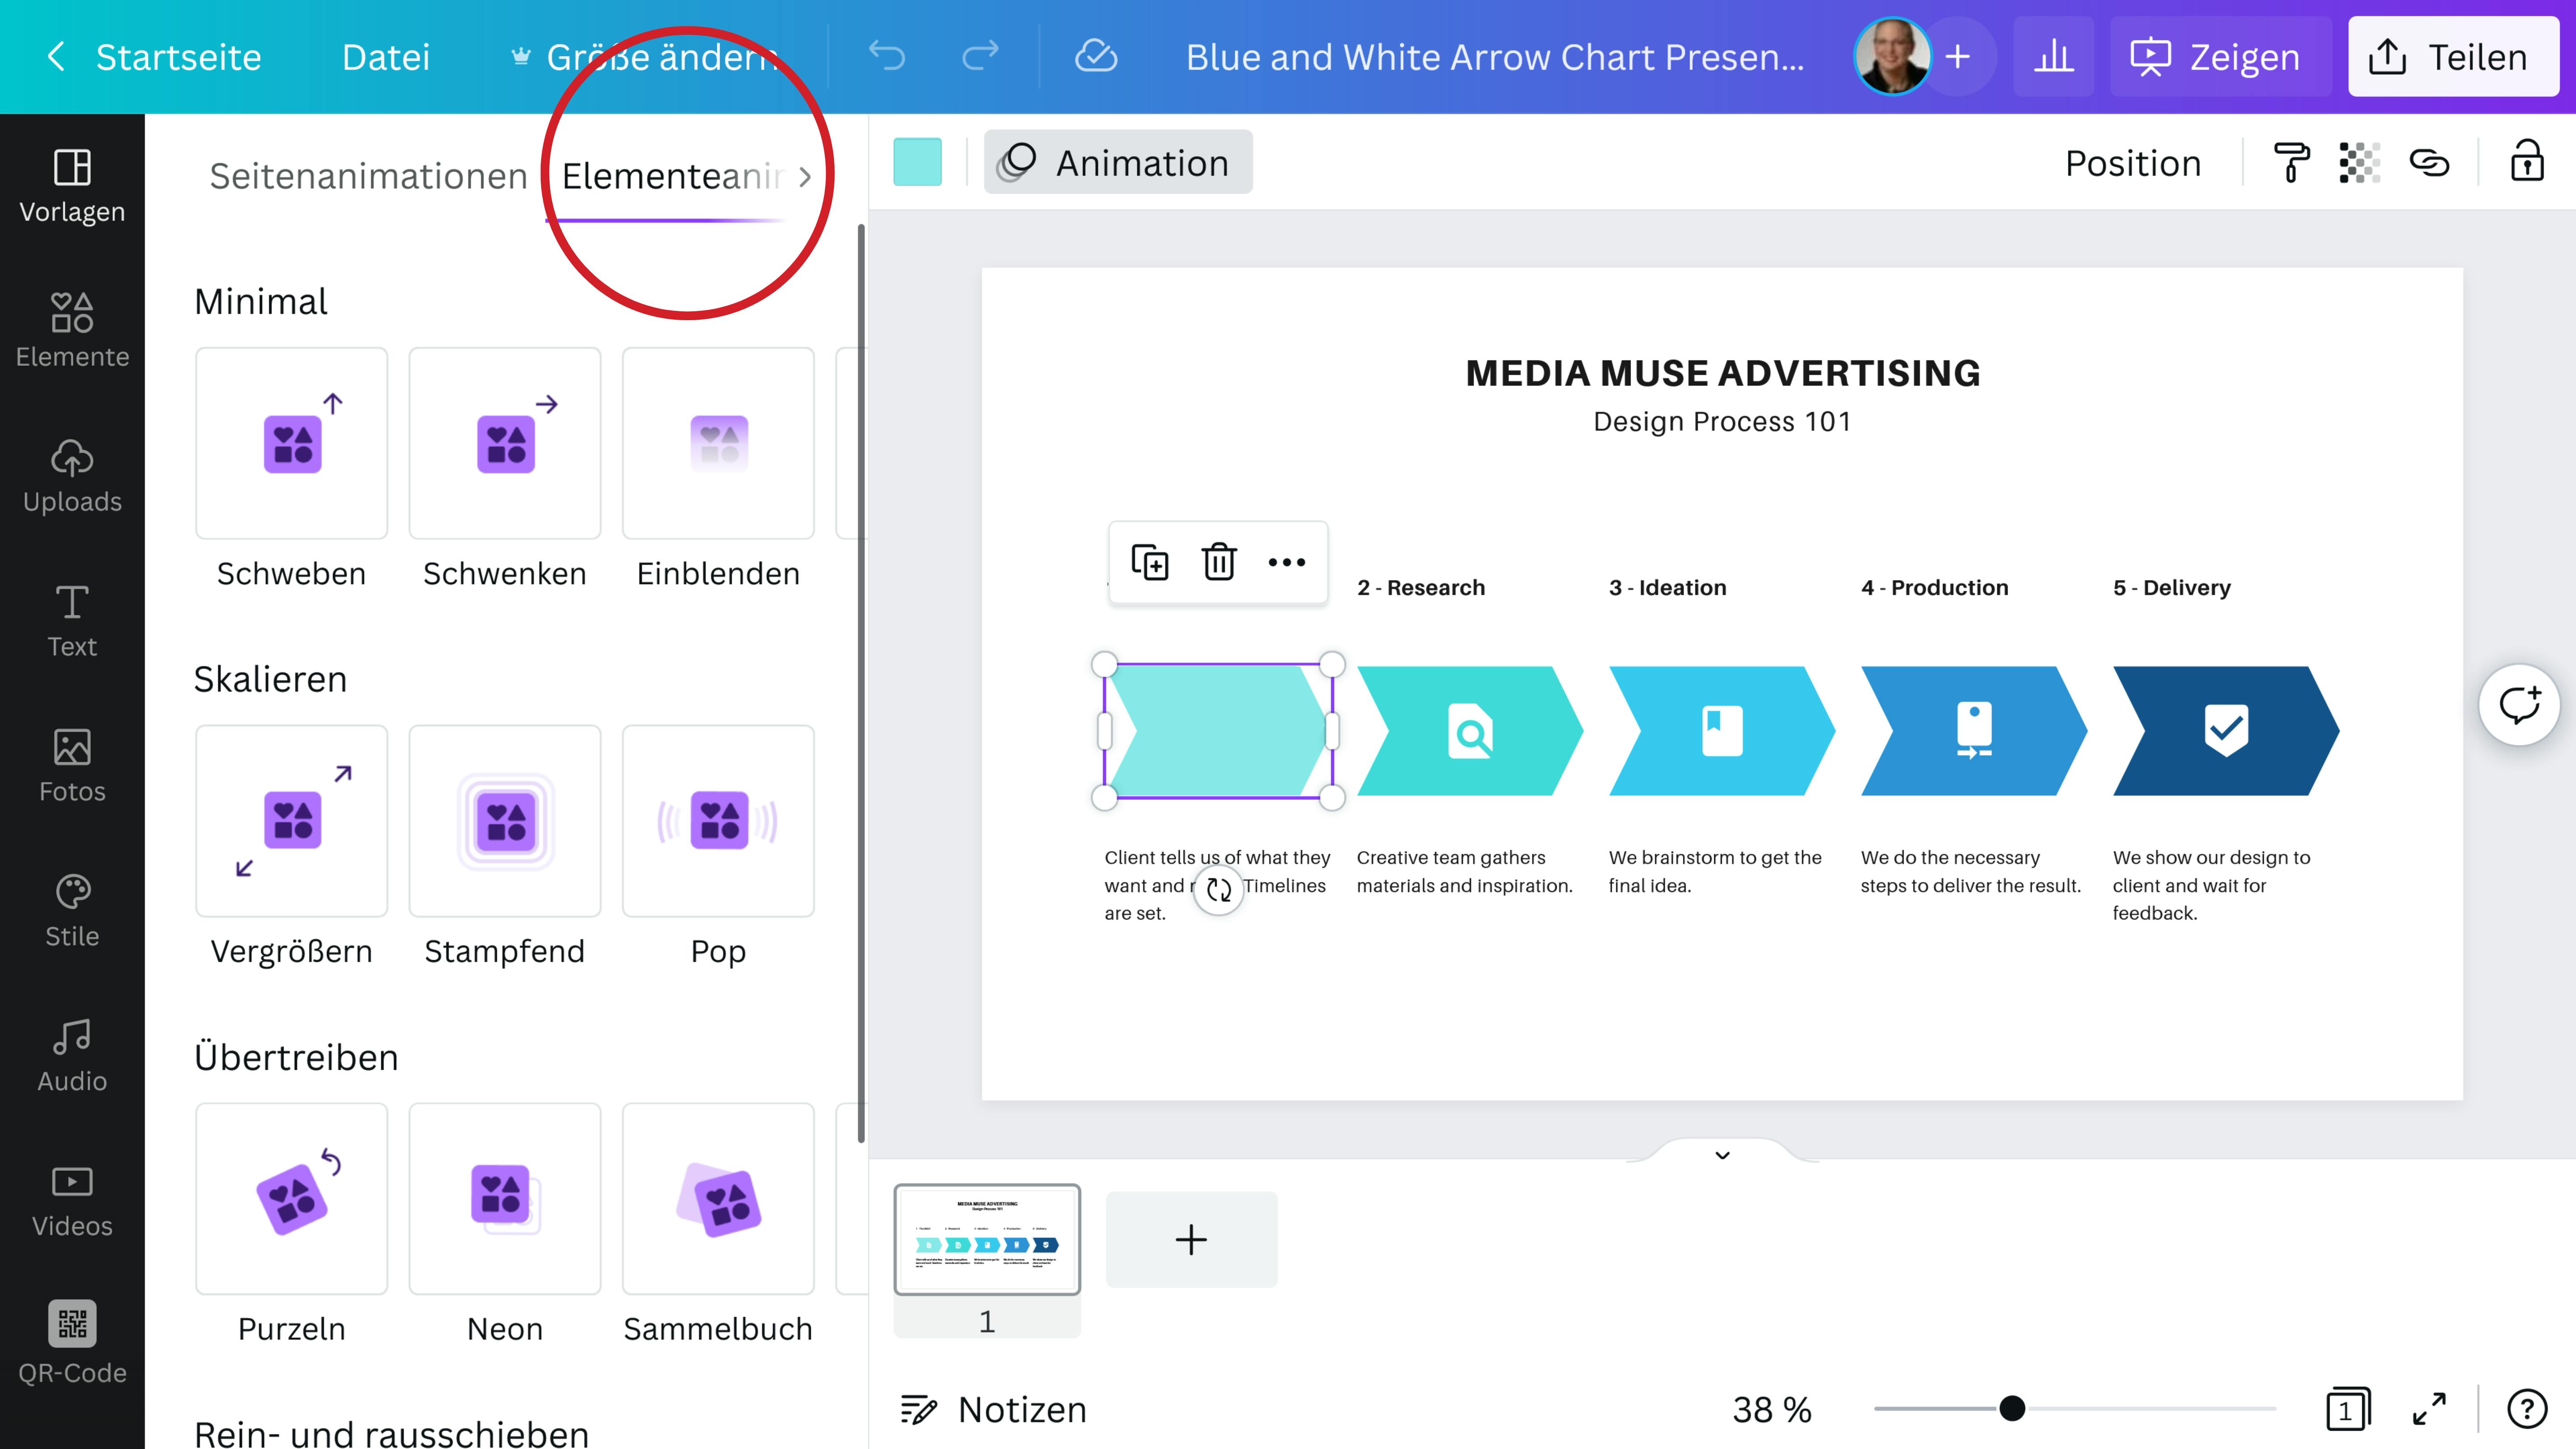Expand the Elementeanimationen tab arrow
This screenshot has width=2576, height=1449.
[806, 176]
